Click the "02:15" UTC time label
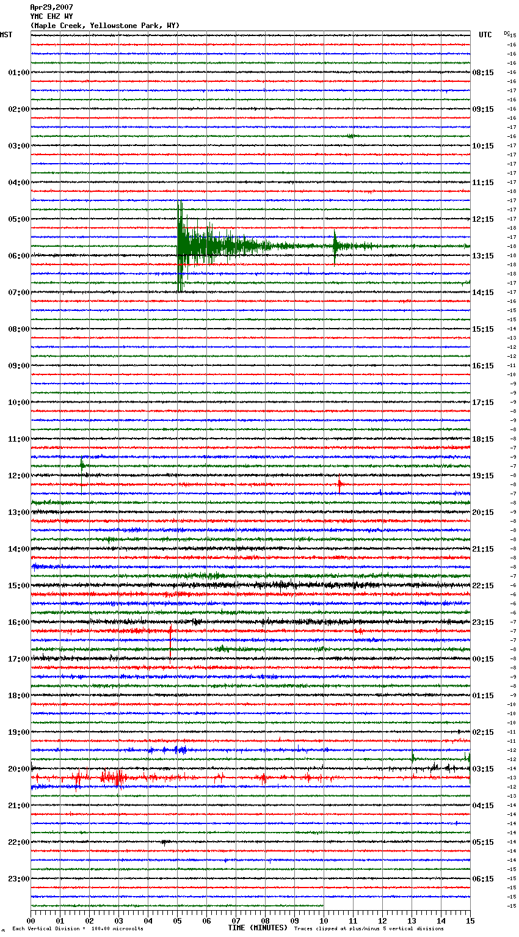The height and width of the screenshot is (937, 519). point(483,732)
